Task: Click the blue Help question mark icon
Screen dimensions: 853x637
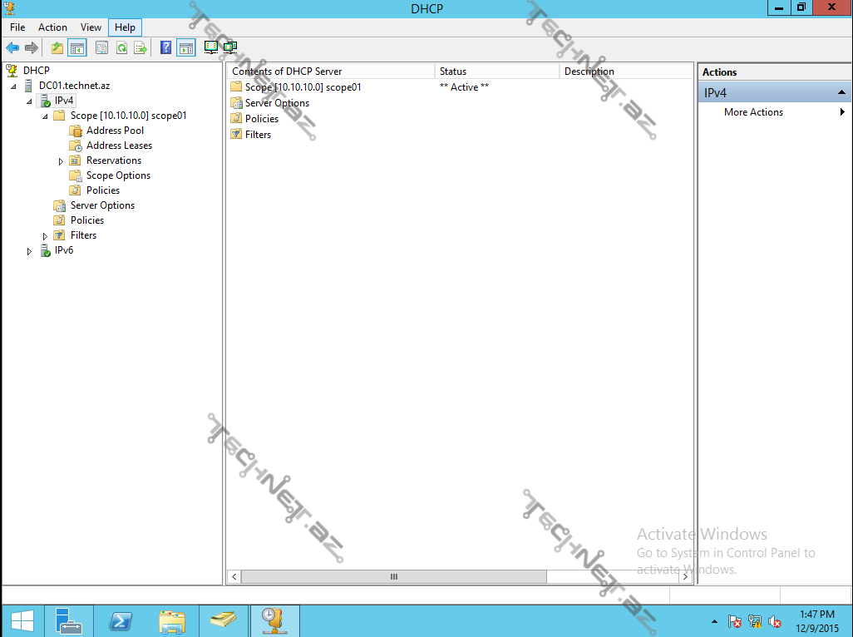Action: coord(166,48)
